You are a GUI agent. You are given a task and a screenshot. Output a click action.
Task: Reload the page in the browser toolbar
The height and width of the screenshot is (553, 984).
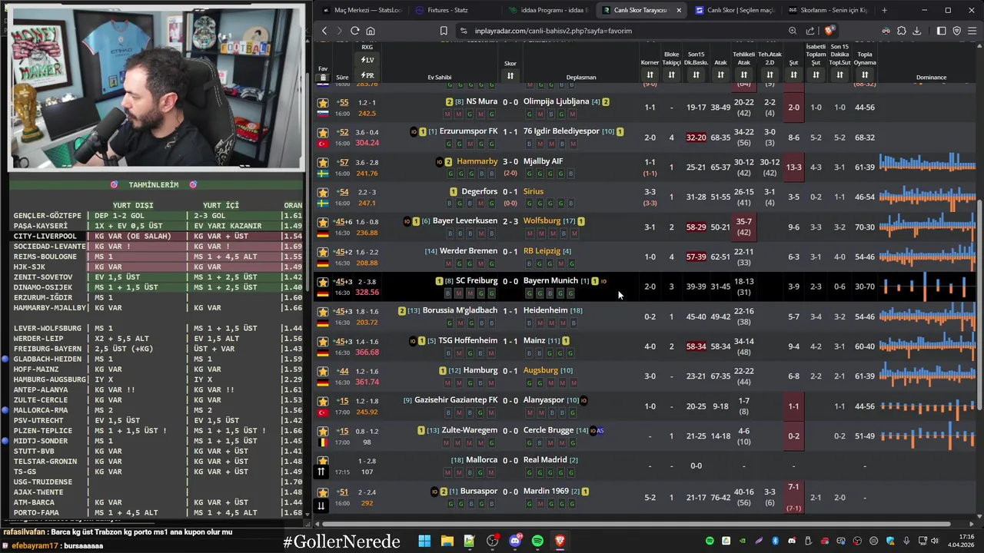click(355, 31)
